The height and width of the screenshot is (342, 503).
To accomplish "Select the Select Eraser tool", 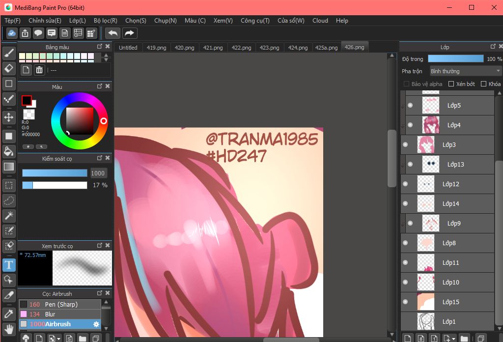I will 9,246.
